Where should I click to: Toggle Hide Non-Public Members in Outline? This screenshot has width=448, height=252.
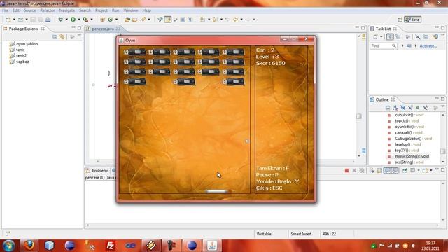point(418,108)
